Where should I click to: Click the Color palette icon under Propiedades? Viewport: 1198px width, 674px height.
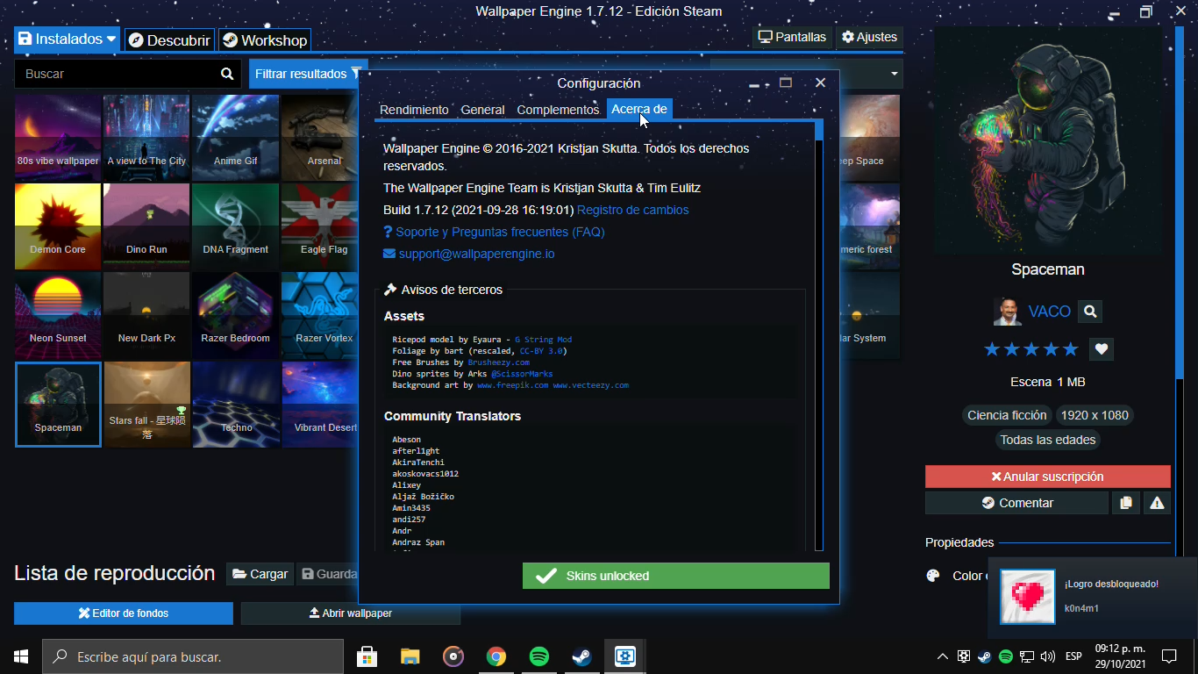[933, 576]
